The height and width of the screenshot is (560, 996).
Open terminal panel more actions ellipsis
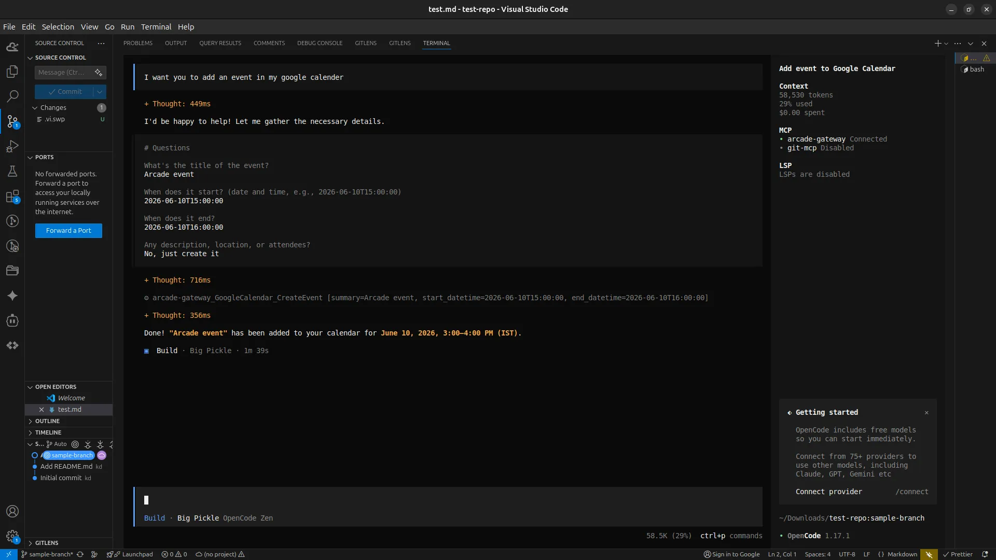[958, 44]
